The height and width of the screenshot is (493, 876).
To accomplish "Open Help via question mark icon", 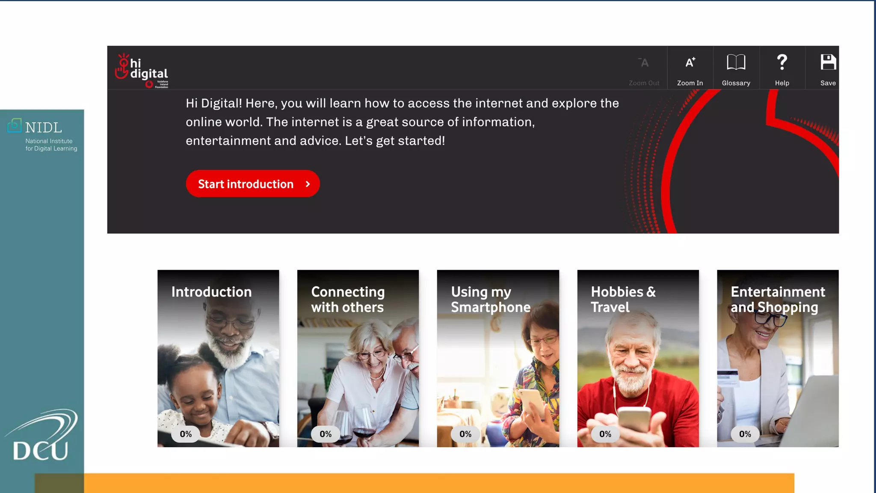I will pyautogui.click(x=782, y=62).
